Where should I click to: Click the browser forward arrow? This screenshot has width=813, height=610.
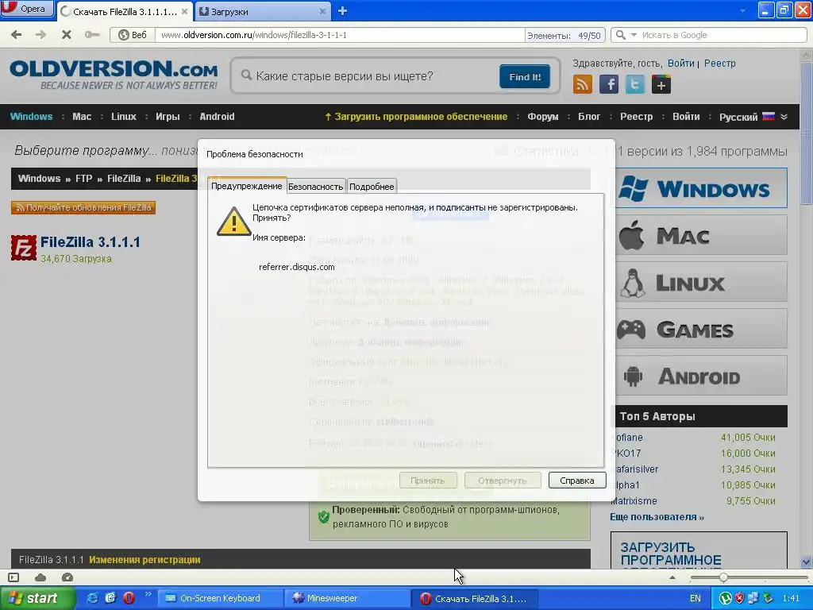pyautogui.click(x=41, y=35)
